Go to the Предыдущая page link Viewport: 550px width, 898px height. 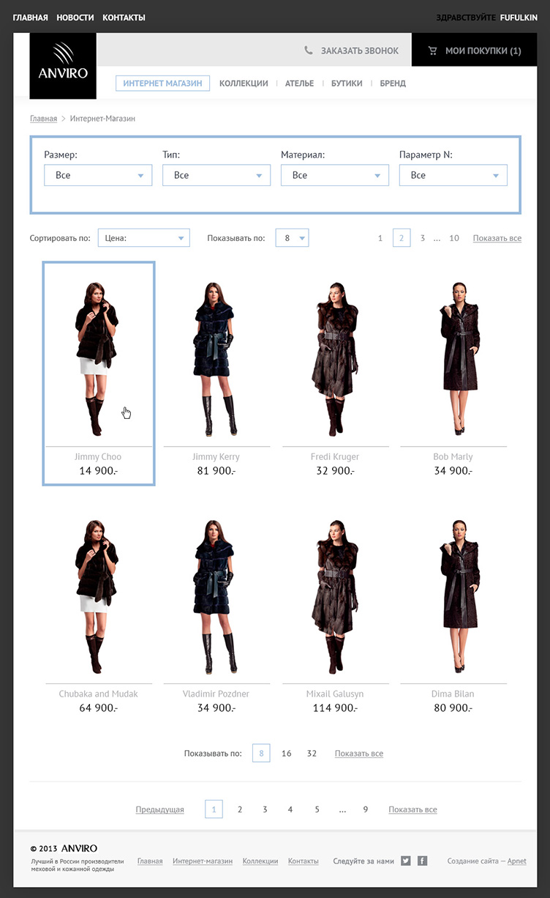point(159,809)
